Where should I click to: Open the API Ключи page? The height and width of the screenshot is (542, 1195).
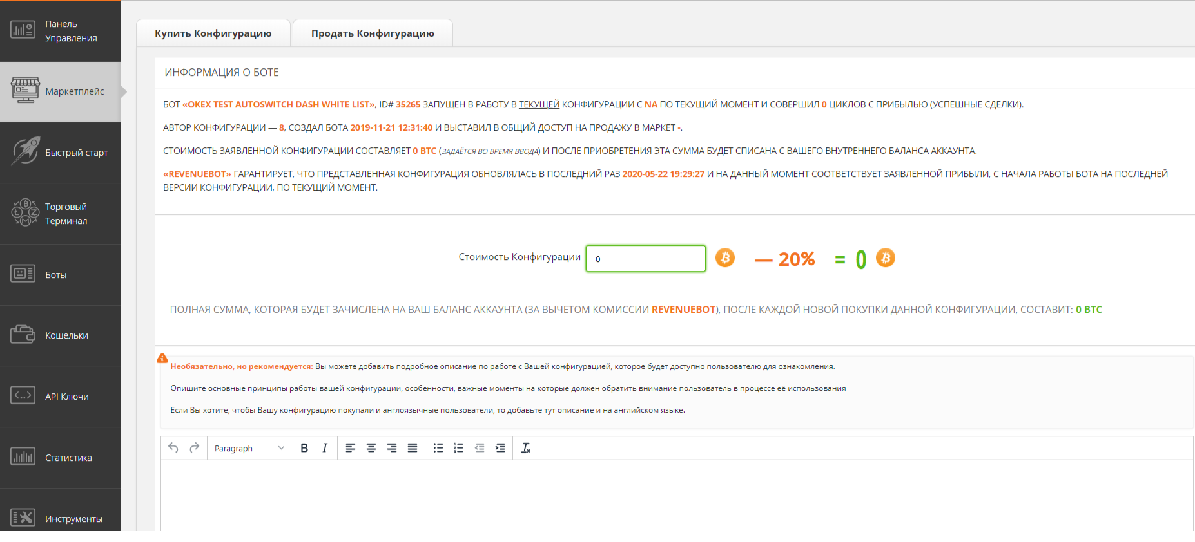pyautogui.click(x=61, y=397)
